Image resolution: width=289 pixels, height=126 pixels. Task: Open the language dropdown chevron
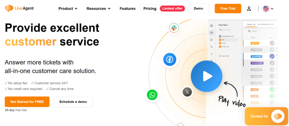tap(272, 9)
